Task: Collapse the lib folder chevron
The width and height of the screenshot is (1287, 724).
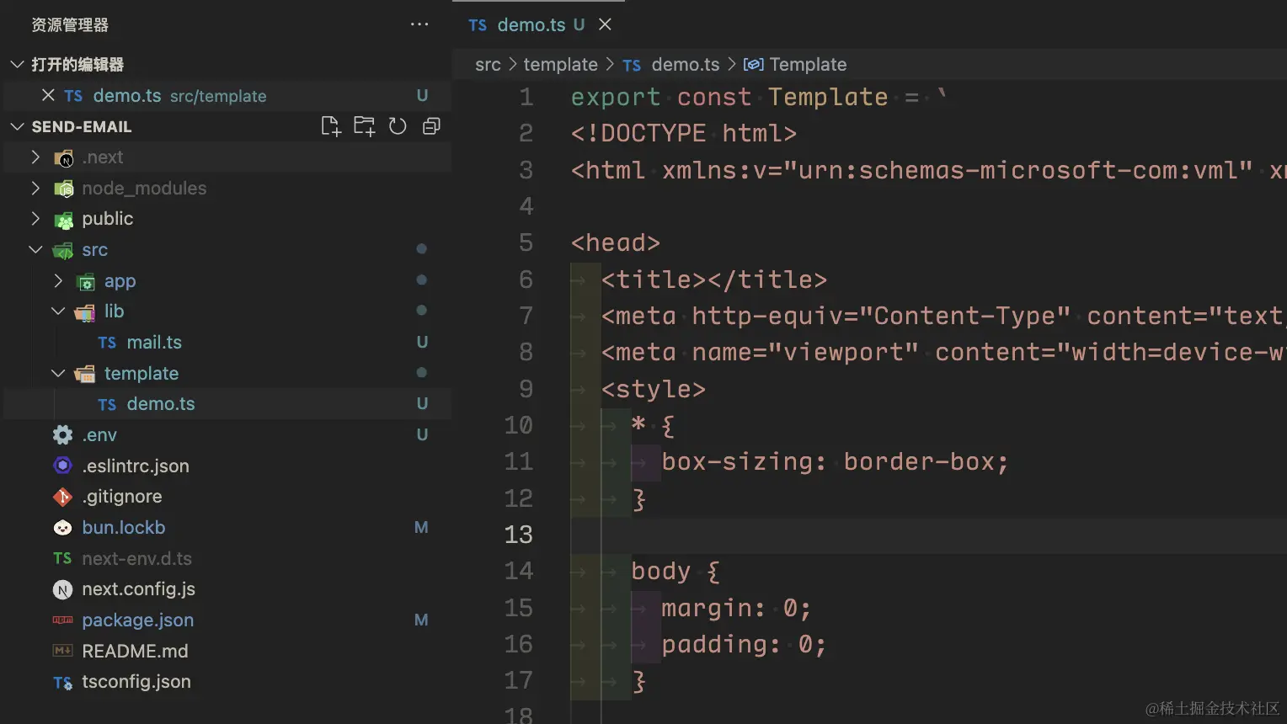Action: pos(57,311)
